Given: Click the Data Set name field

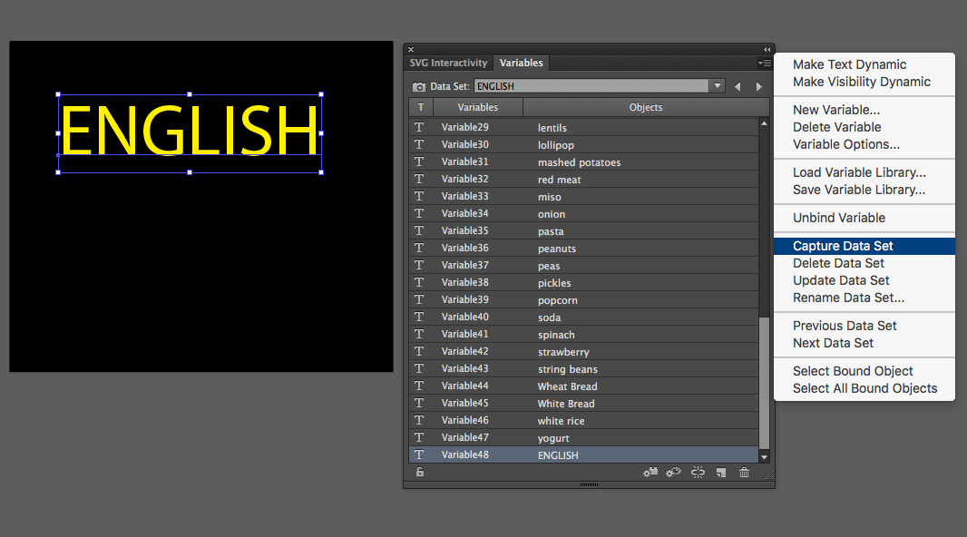Looking at the screenshot, I should pyautogui.click(x=591, y=86).
